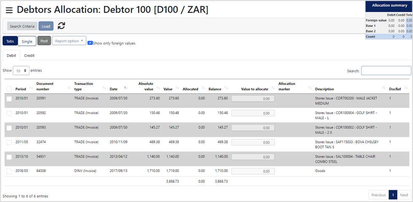The width and height of the screenshot is (413, 202).
Task: Open the Report option dropdown
Action: click(x=69, y=41)
